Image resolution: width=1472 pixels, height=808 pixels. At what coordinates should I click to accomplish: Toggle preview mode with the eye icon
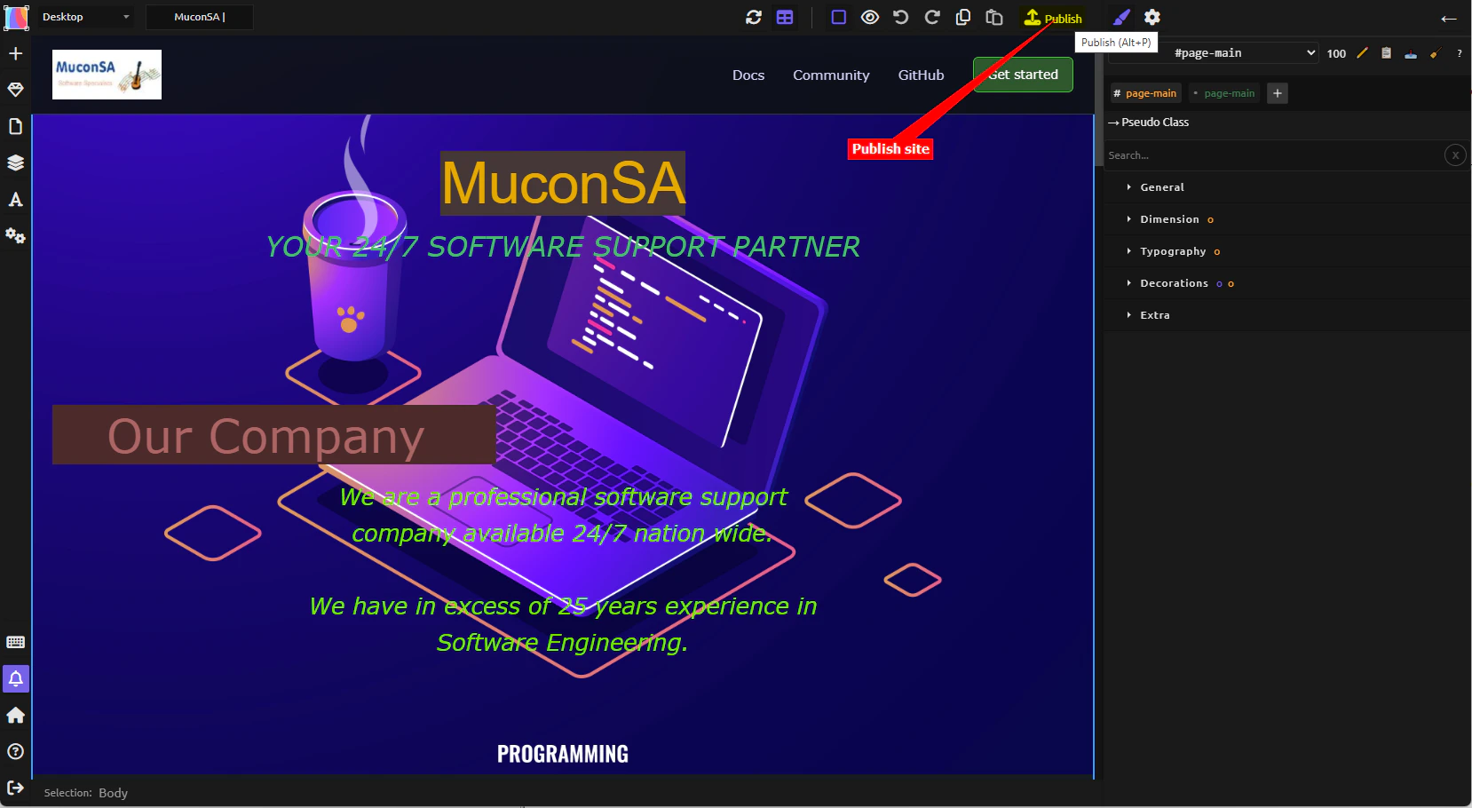[869, 17]
